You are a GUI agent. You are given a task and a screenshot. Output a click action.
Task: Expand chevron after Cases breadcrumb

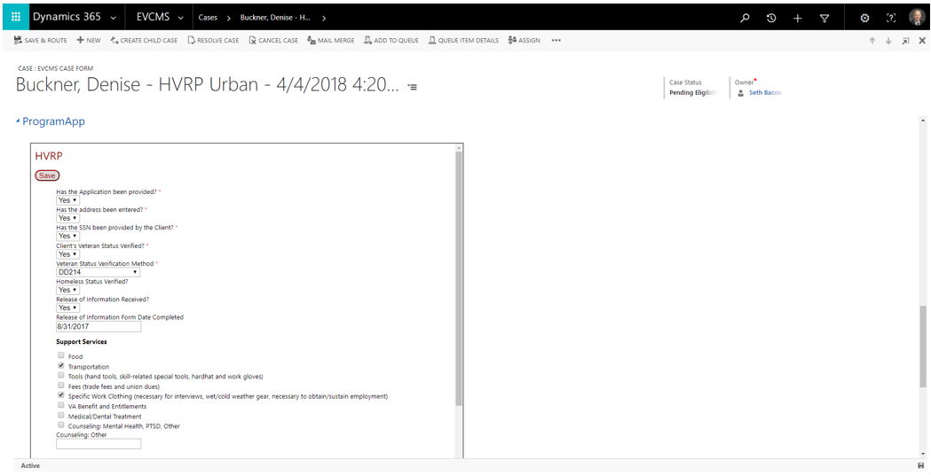[x=229, y=18]
